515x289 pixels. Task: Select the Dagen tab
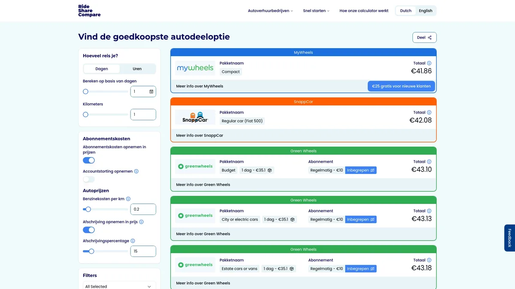pyautogui.click(x=102, y=69)
